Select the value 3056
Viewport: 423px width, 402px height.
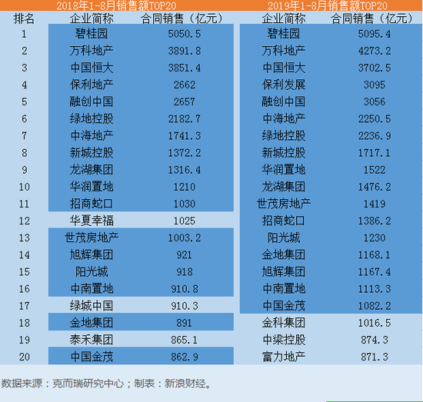click(375, 102)
